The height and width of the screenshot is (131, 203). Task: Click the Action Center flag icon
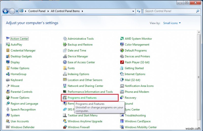click(8, 39)
